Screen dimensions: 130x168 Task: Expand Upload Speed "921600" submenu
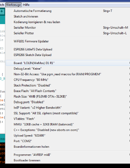pos(68,135)
